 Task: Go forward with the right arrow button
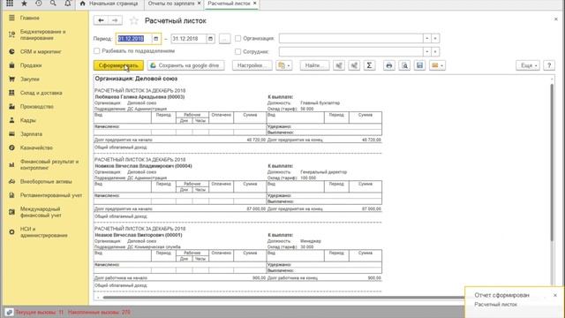point(115,20)
